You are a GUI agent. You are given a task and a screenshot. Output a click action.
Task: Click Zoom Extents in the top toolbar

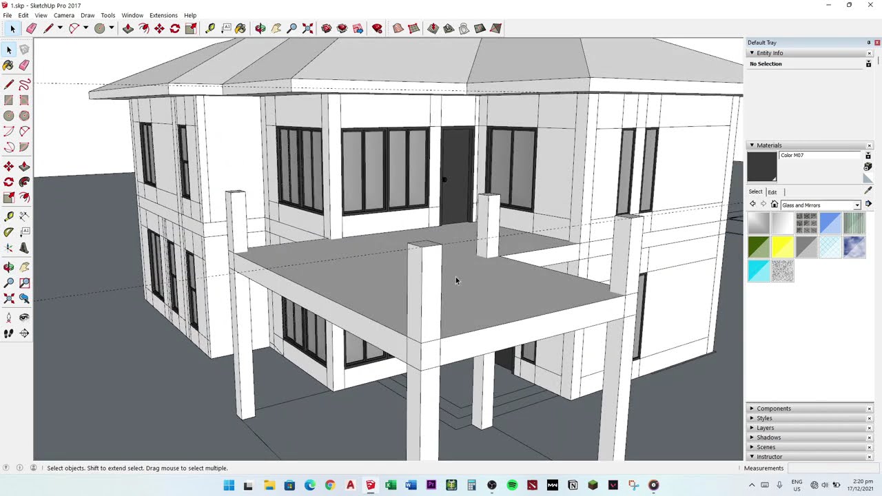[307, 28]
